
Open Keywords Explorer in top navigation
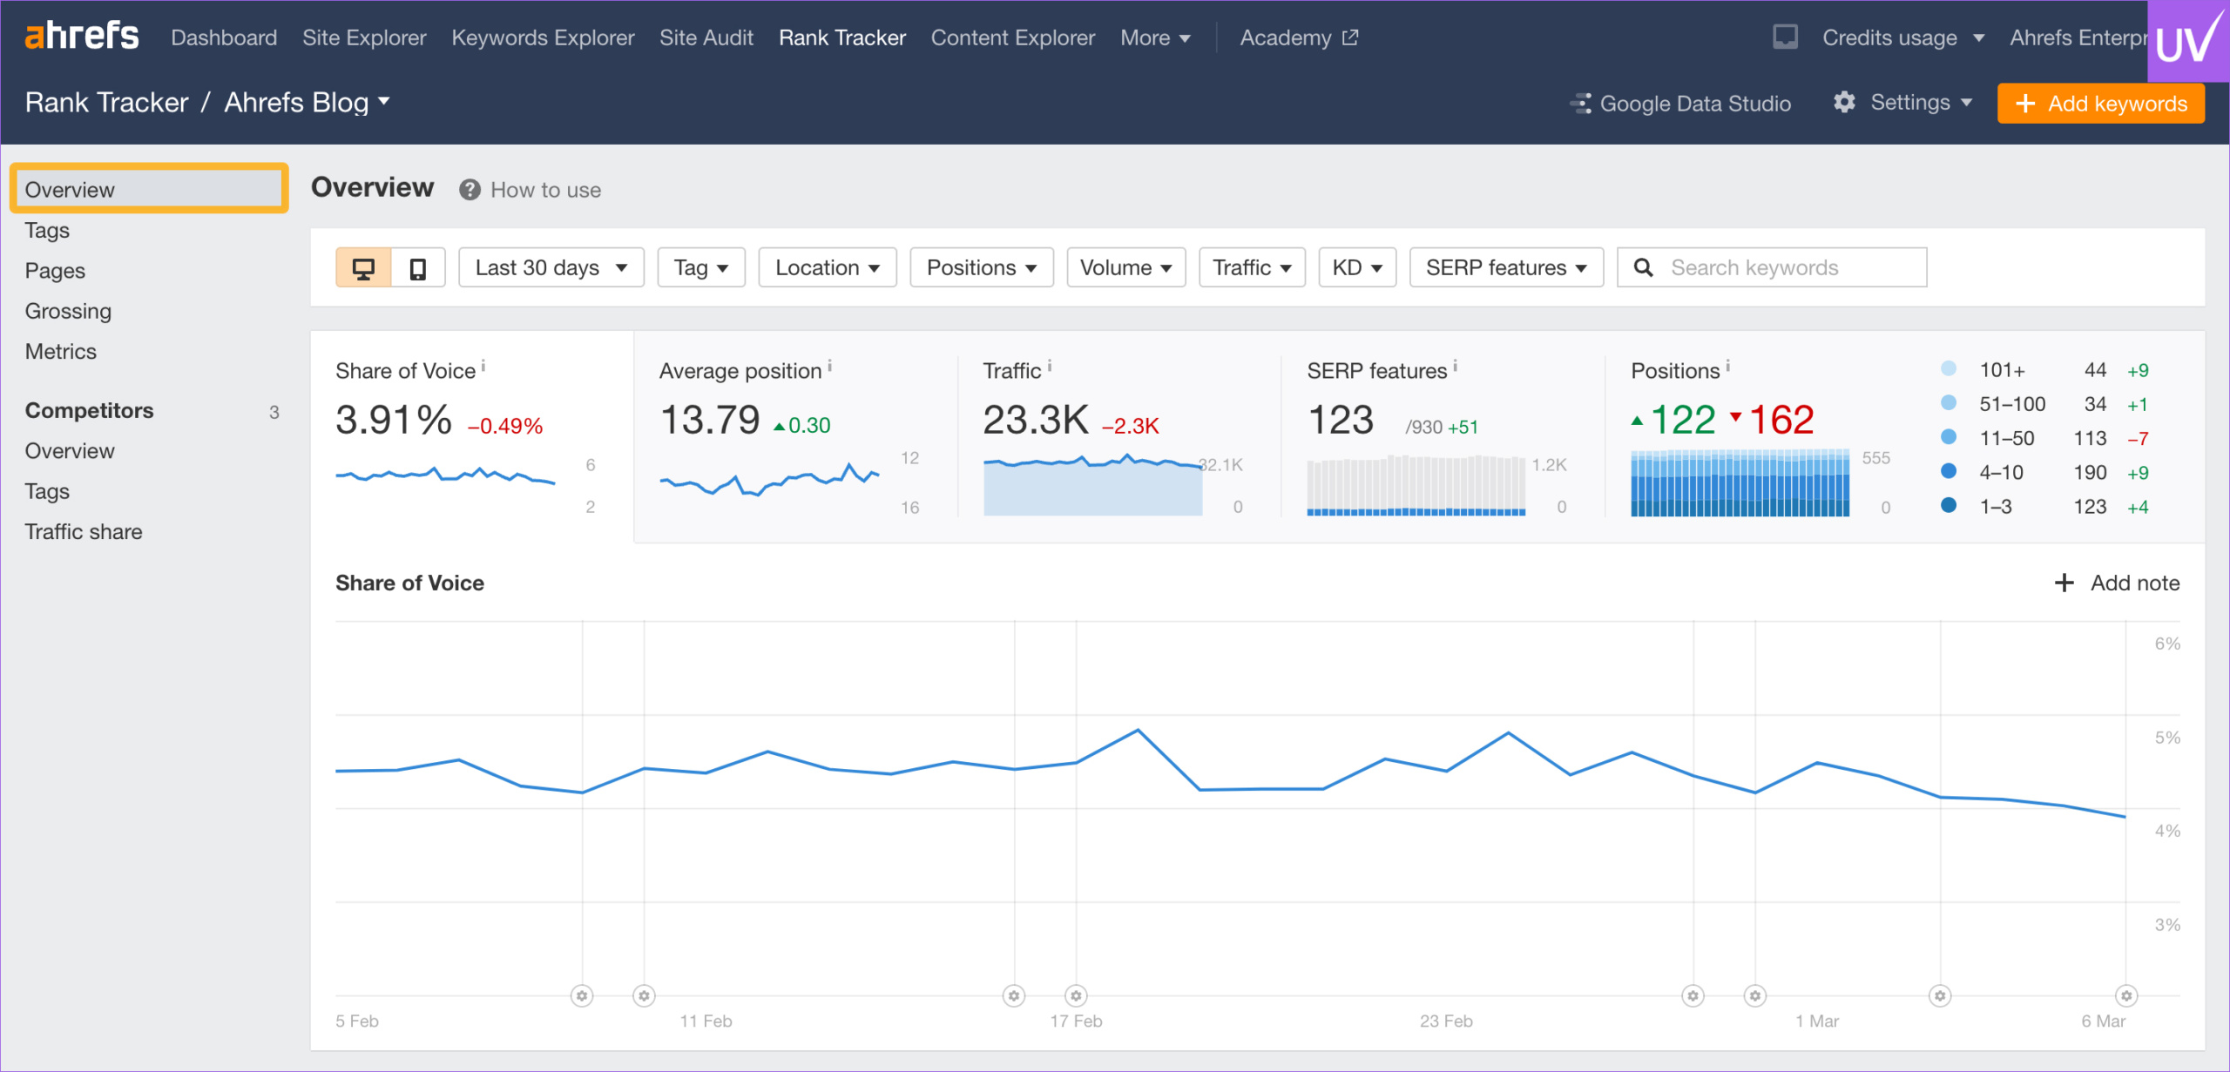543,37
